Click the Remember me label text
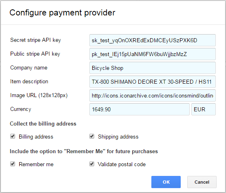 36,164
